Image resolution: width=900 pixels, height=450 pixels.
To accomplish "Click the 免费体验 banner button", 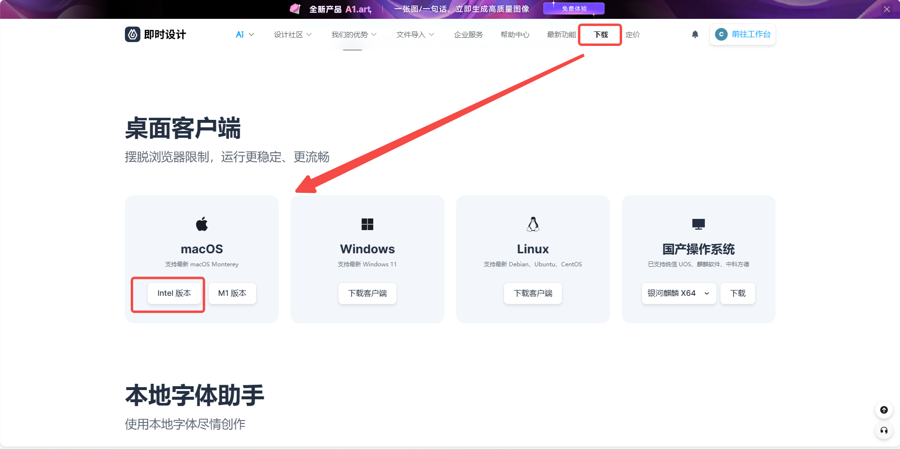I will point(574,9).
